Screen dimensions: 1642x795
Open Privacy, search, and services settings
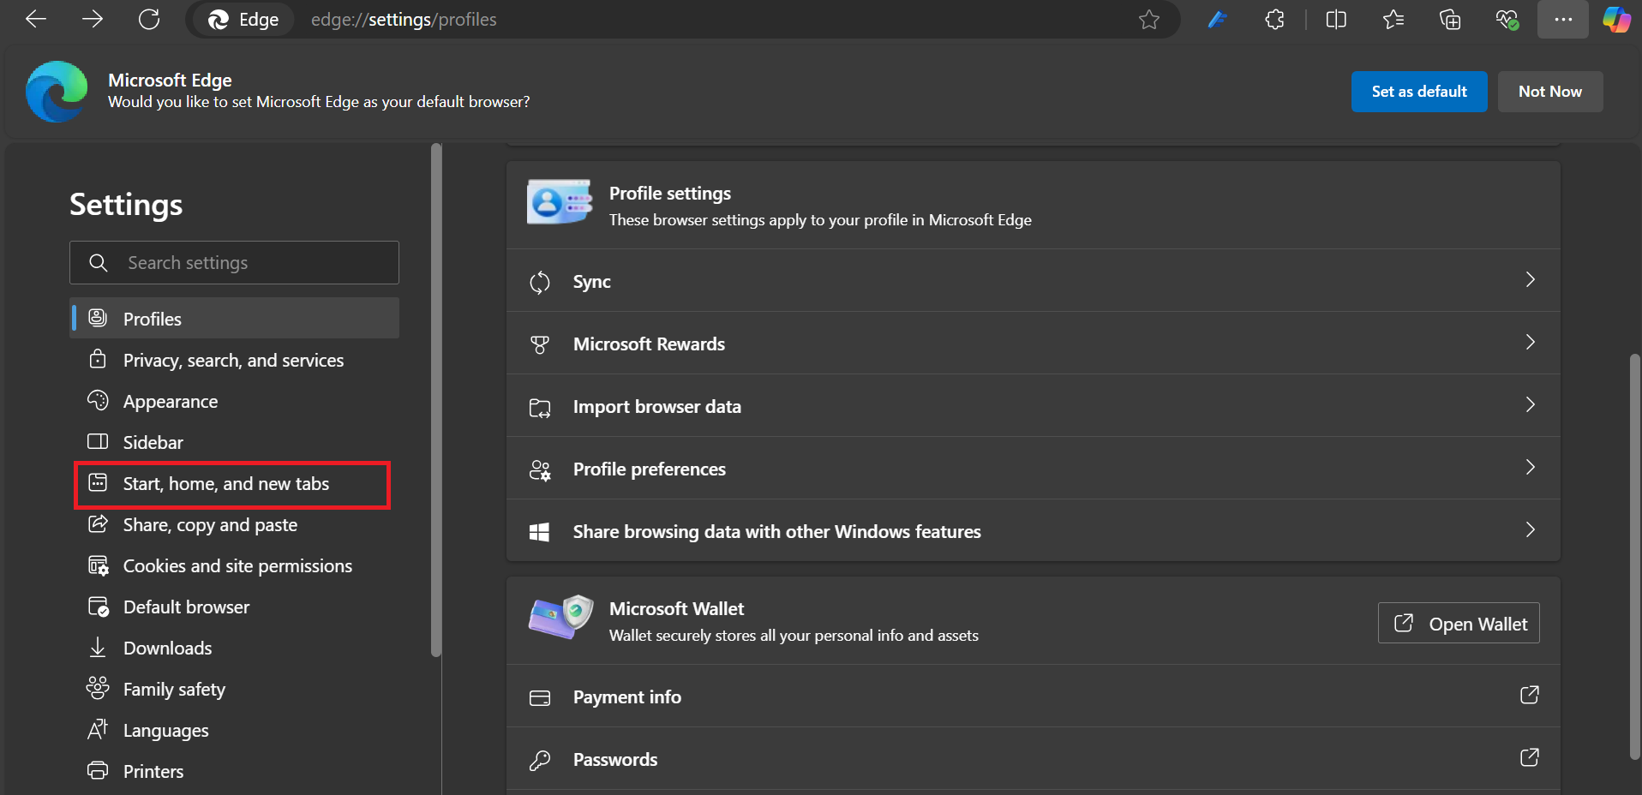click(x=234, y=360)
